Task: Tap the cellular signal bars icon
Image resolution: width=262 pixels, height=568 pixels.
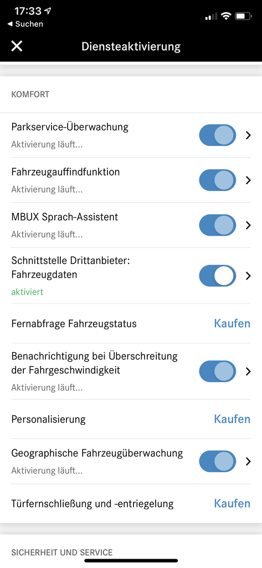Action: [212, 16]
